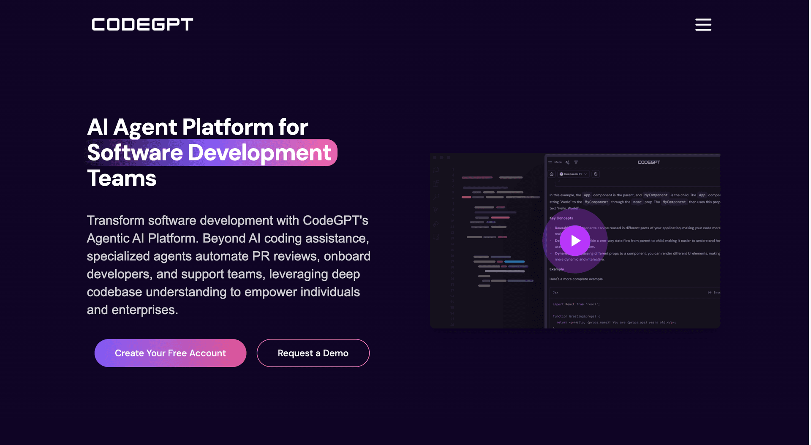Open the hamburger navigation menu

pyautogui.click(x=703, y=24)
